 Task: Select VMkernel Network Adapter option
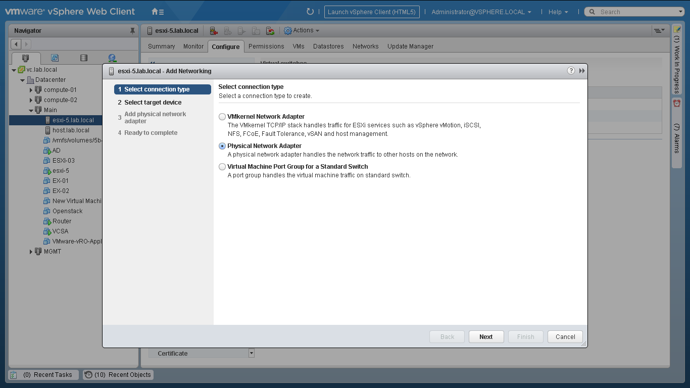[x=222, y=117]
